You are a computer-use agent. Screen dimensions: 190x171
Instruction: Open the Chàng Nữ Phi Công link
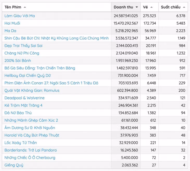22,53
